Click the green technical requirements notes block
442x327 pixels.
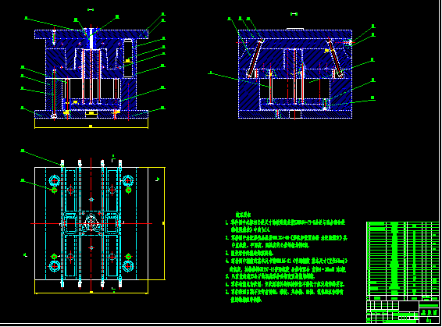coord(287,257)
